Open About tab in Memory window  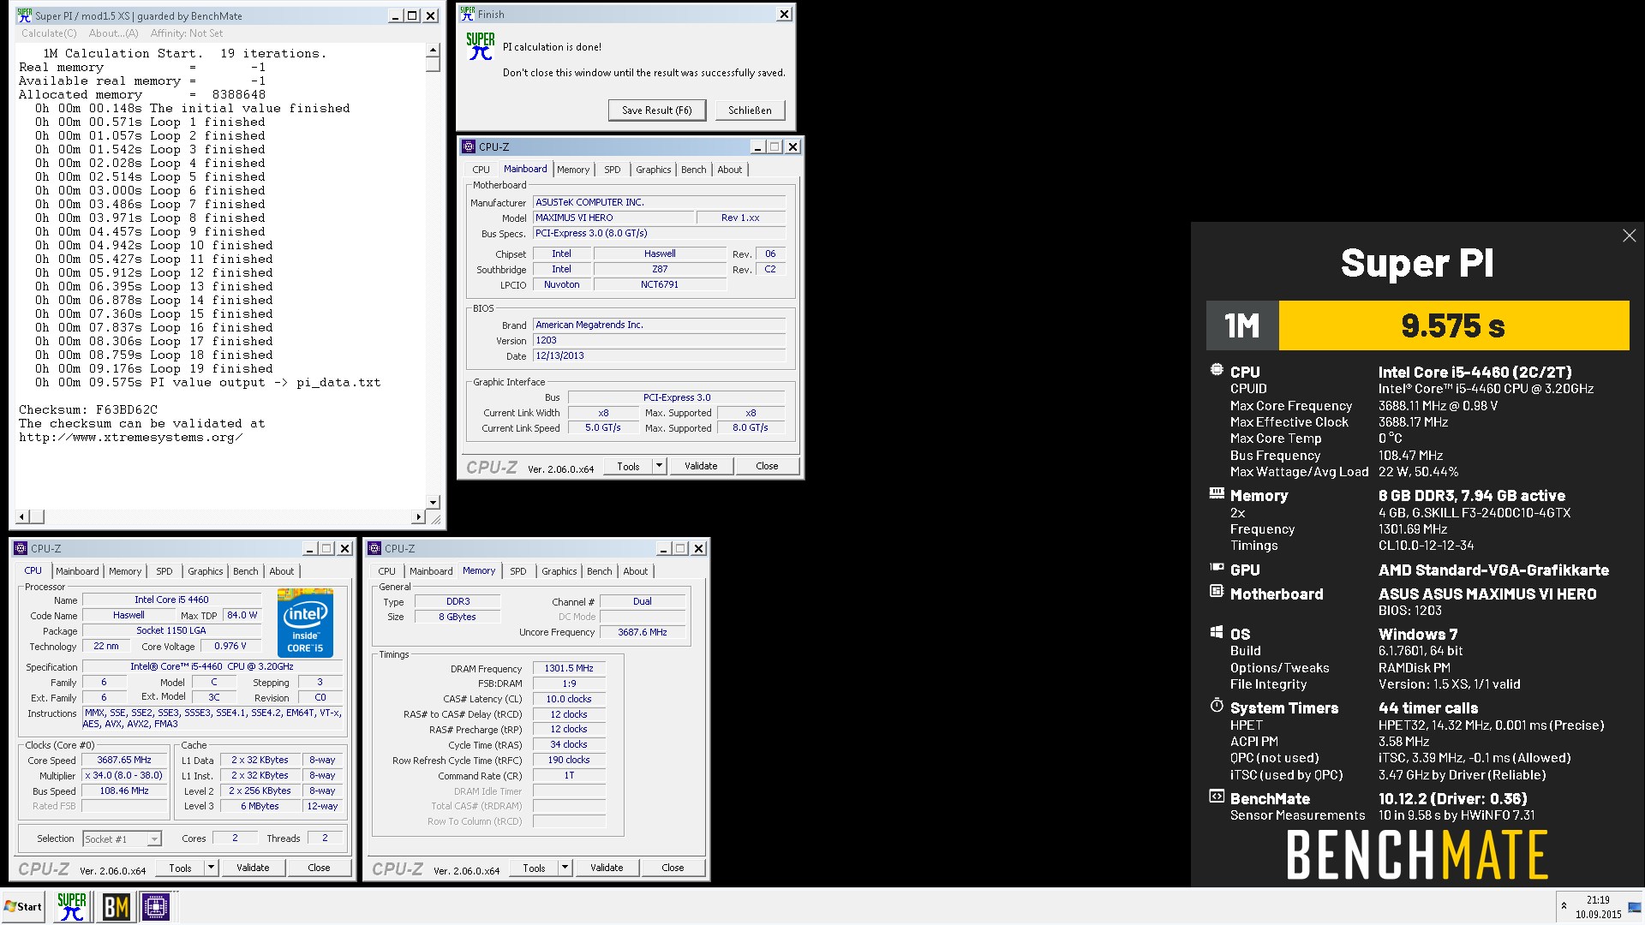coord(635,571)
